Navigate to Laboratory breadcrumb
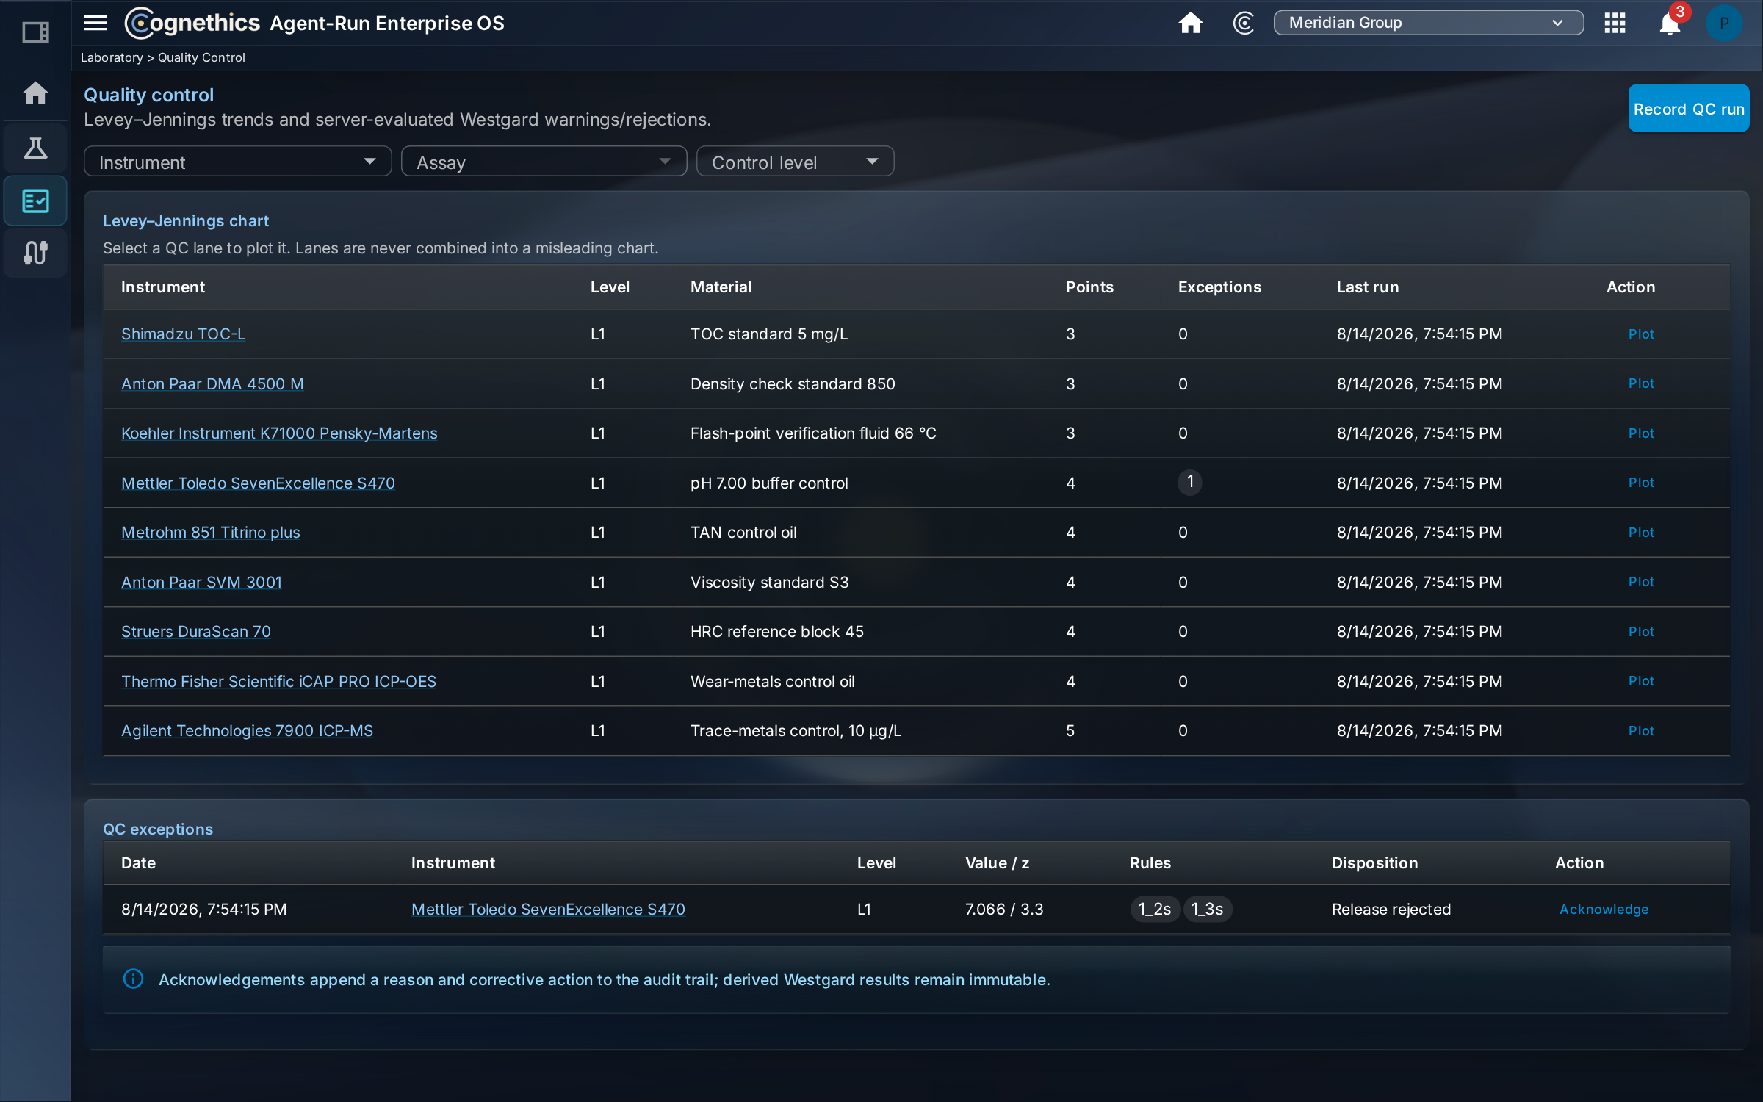Image resolution: width=1763 pixels, height=1102 pixels. (x=112, y=57)
